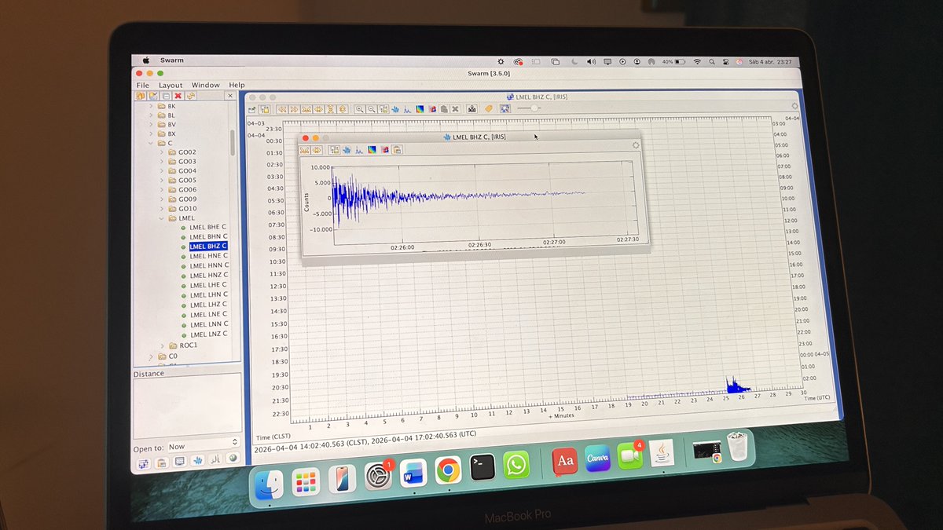The width and height of the screenshot is (943, 530).
Task: Click the zoom out magnifier in helicorder toolbar
Action: 372,109
